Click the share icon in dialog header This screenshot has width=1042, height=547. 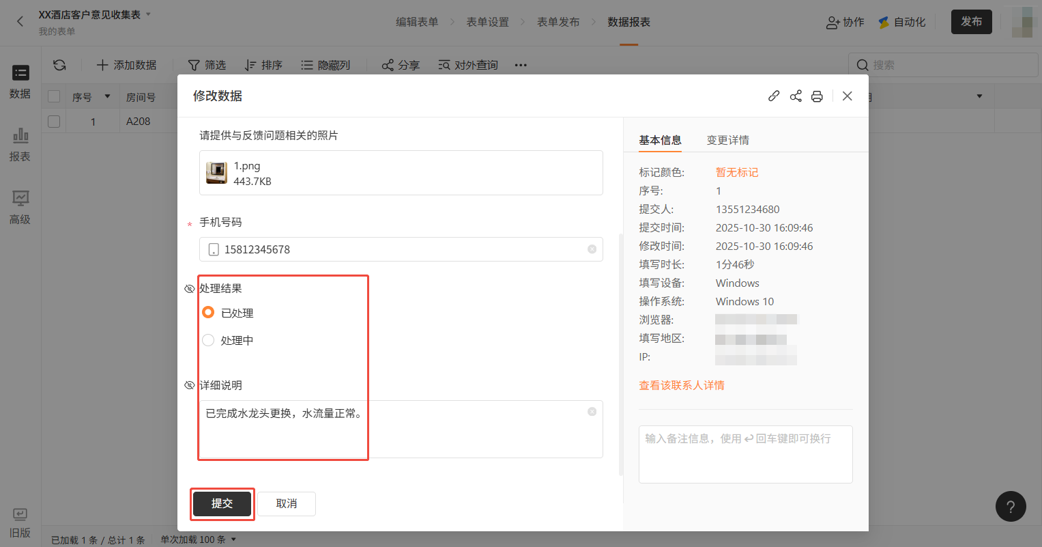click(x=796, y=96)
